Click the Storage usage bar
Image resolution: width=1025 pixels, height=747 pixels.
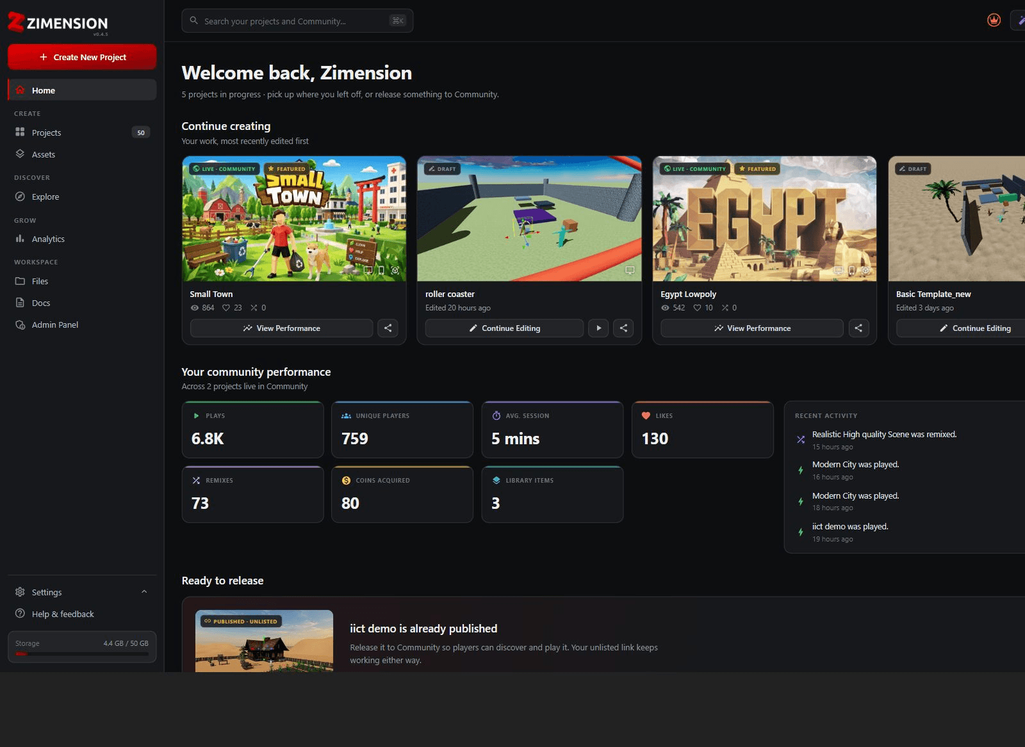point(82,654)
